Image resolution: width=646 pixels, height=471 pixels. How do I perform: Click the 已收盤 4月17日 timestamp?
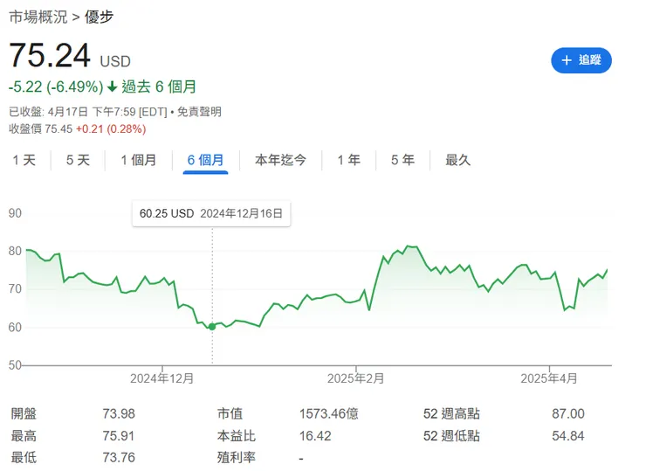point(87,112)
